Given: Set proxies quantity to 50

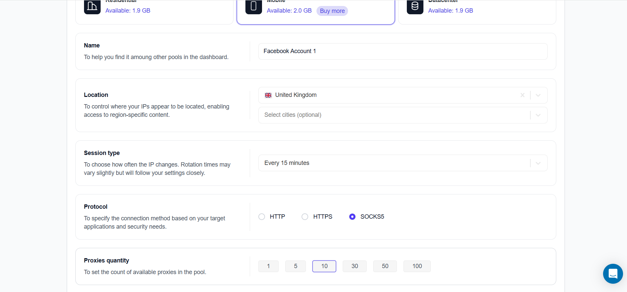Looking at the screenshot, I should pos(385,266).
